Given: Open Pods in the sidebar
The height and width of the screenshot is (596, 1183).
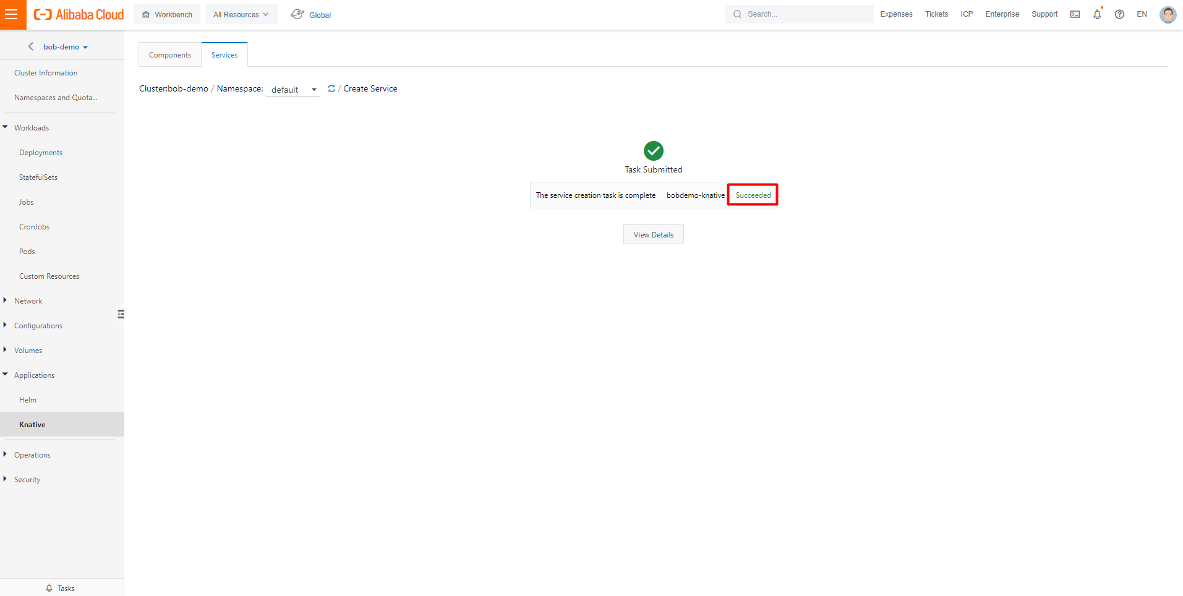Looking at the screenshot, I should click(27, 251).
